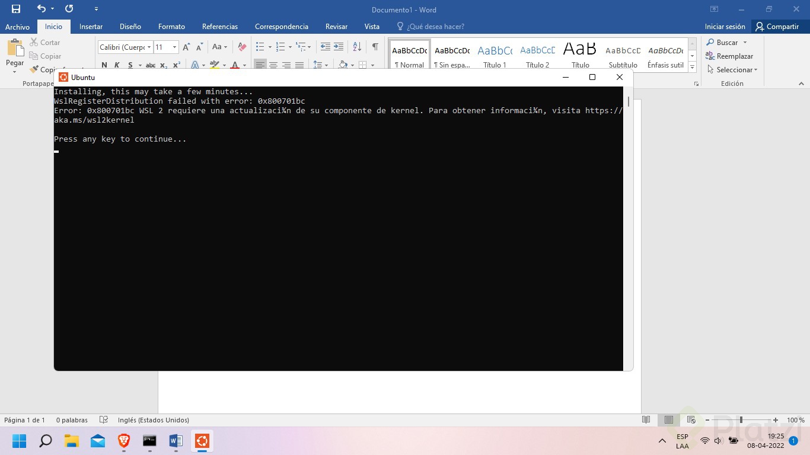
Task: Align text to the left
Action: [260, 65]
